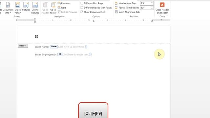Click the 'Enter Employee ID:' label text
This screenshot has width=210, height=118.
click(x=46, y=55)
